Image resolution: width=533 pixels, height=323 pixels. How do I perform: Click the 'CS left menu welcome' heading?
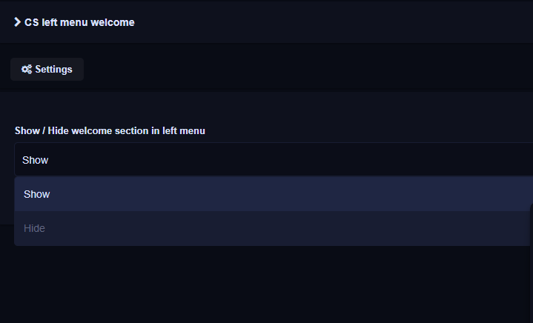click(x=79, y=22)
